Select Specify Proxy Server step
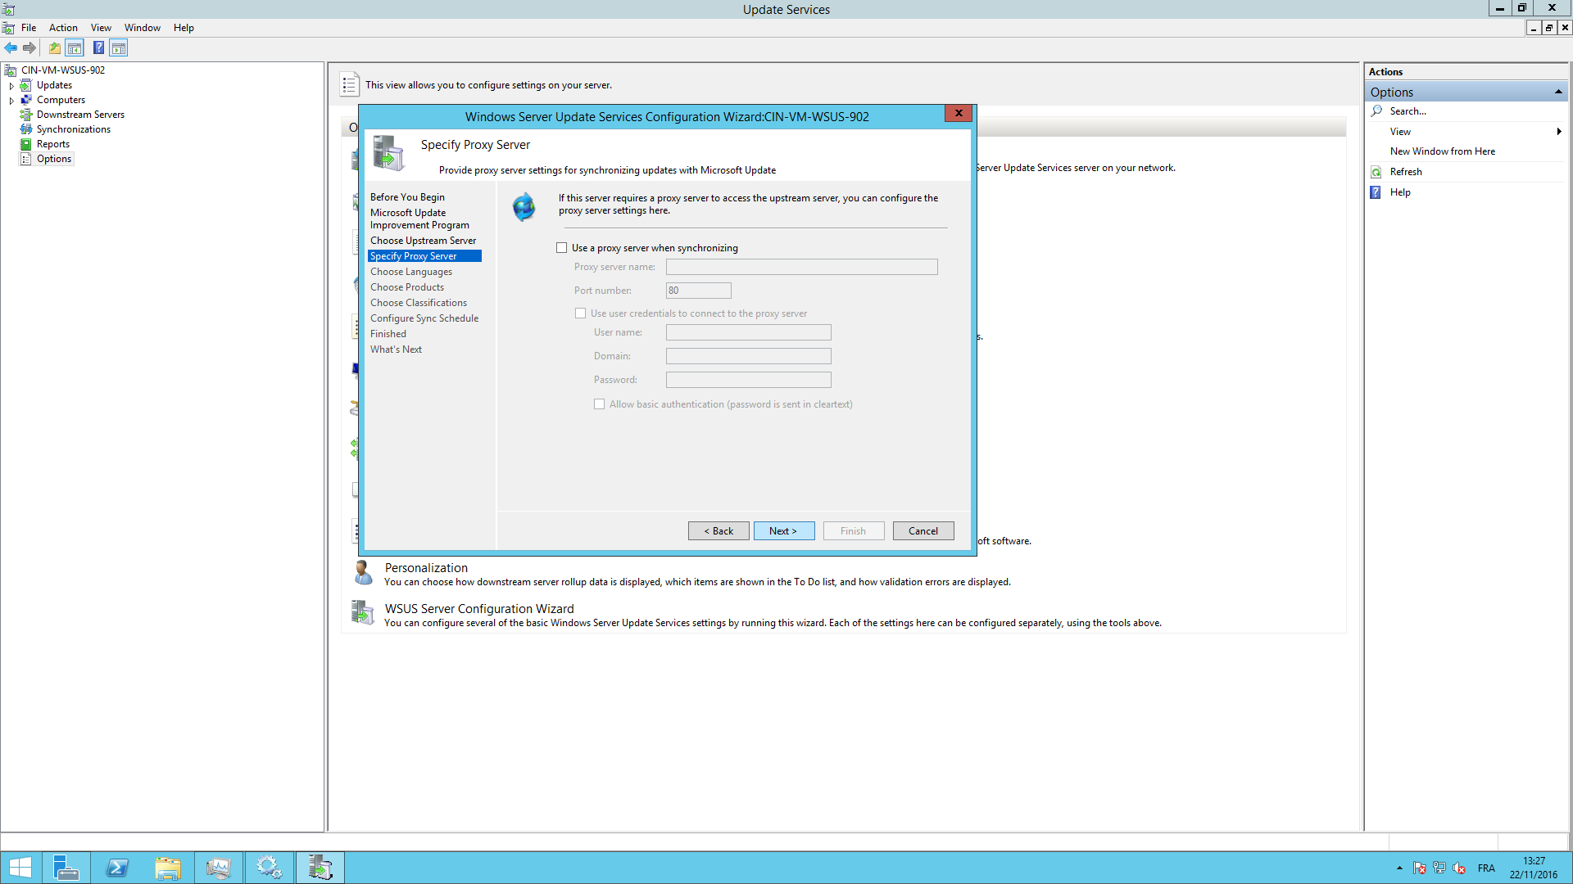Screen dimensions: 1573x884 [x=424, y=256]
